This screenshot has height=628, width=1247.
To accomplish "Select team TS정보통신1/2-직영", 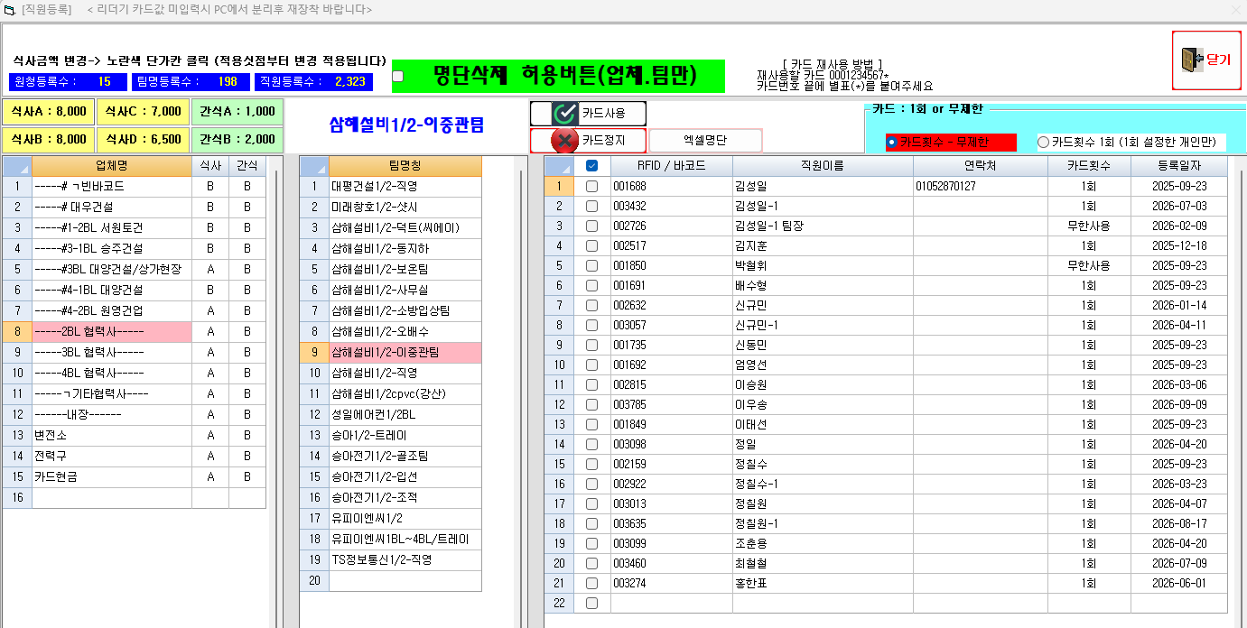I will (x=405, y=559).
